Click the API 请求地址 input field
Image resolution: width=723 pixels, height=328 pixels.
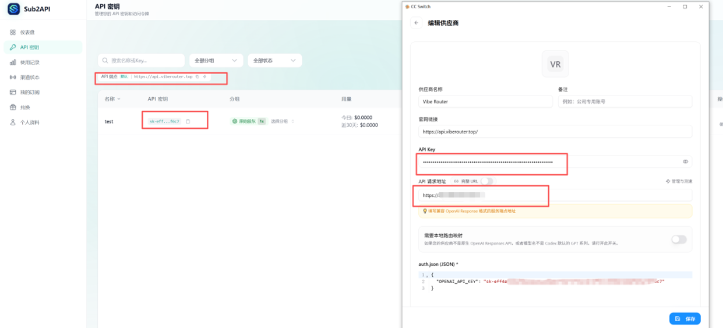[555, 195]
